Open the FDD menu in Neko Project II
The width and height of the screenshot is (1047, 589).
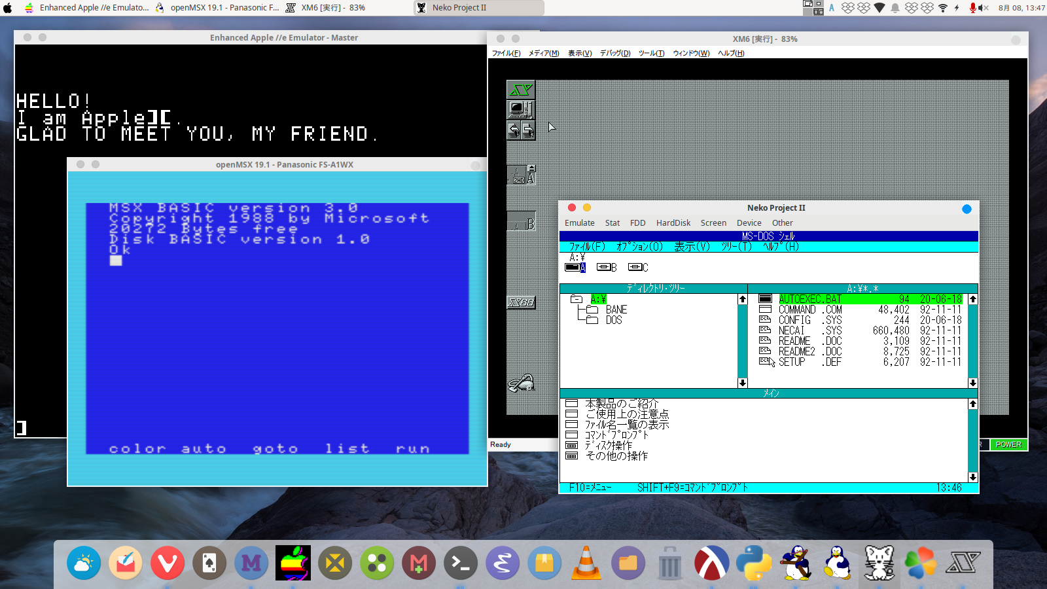coord(638,223)
